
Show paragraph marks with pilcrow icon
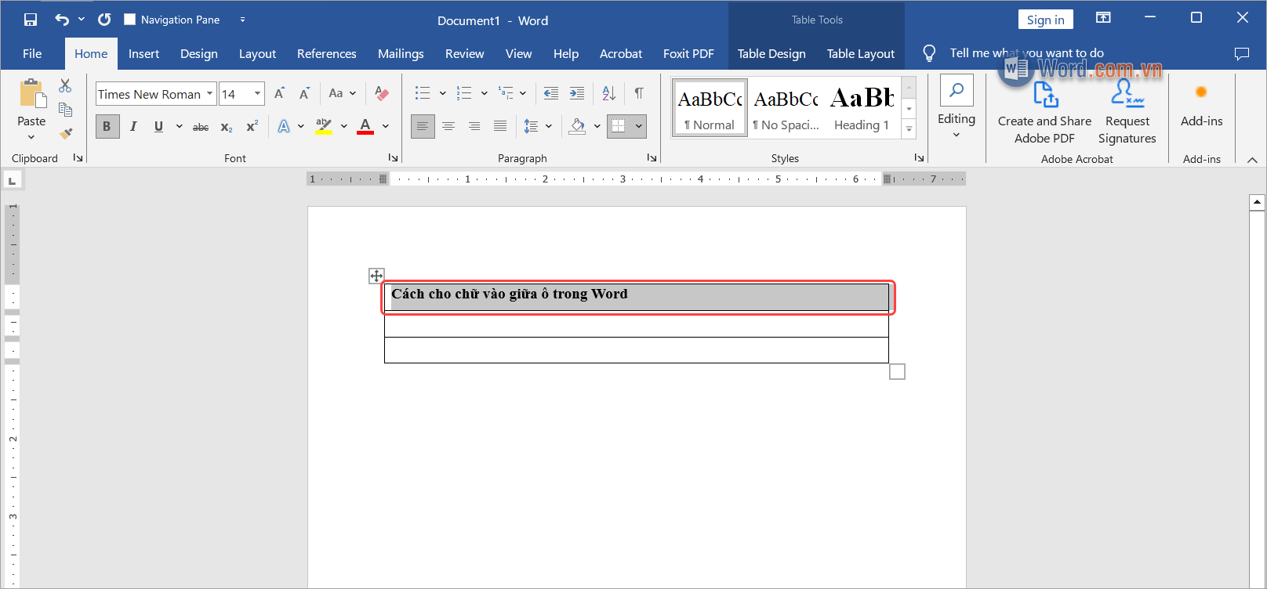point(639,93)
